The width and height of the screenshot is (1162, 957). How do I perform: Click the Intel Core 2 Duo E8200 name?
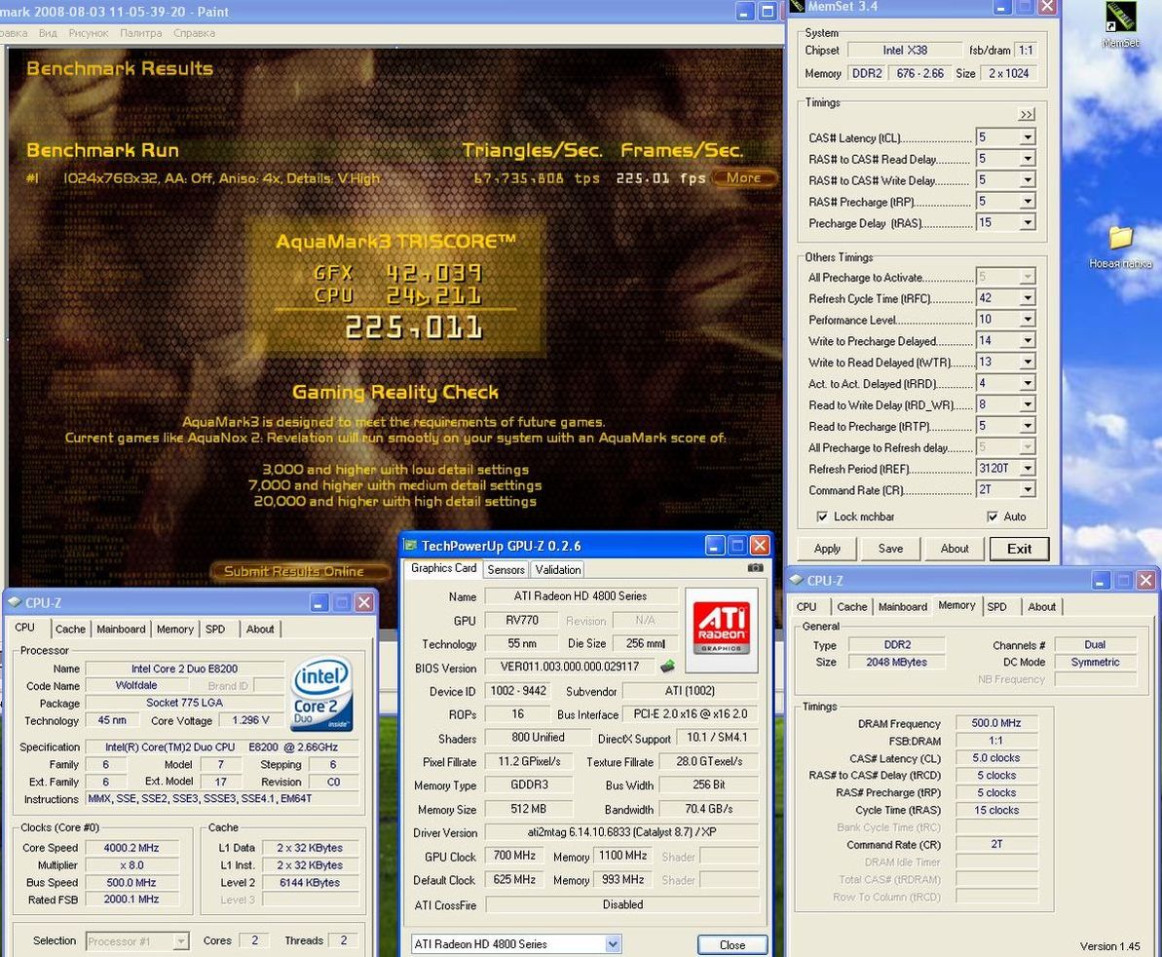[x=184, y=669]
